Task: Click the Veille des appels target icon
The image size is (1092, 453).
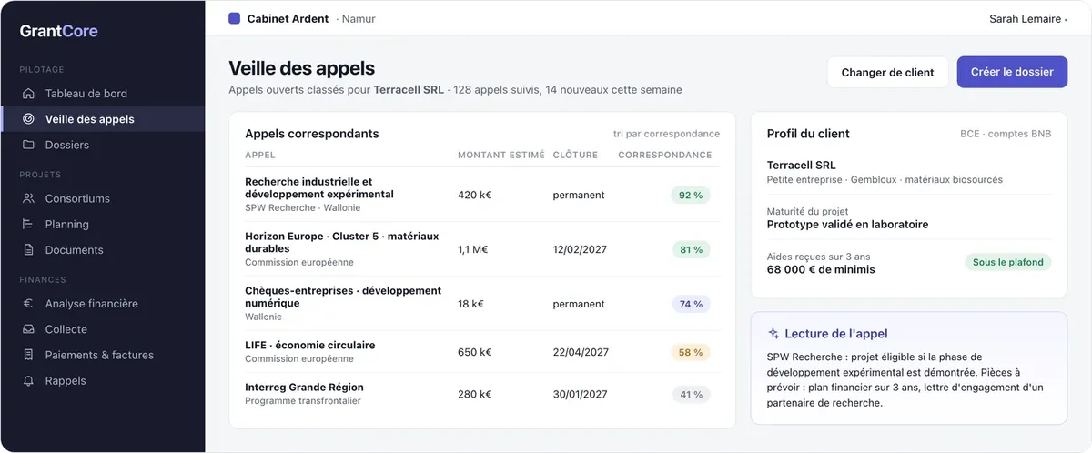Action: pyautogui.click(x=28, y=119)
